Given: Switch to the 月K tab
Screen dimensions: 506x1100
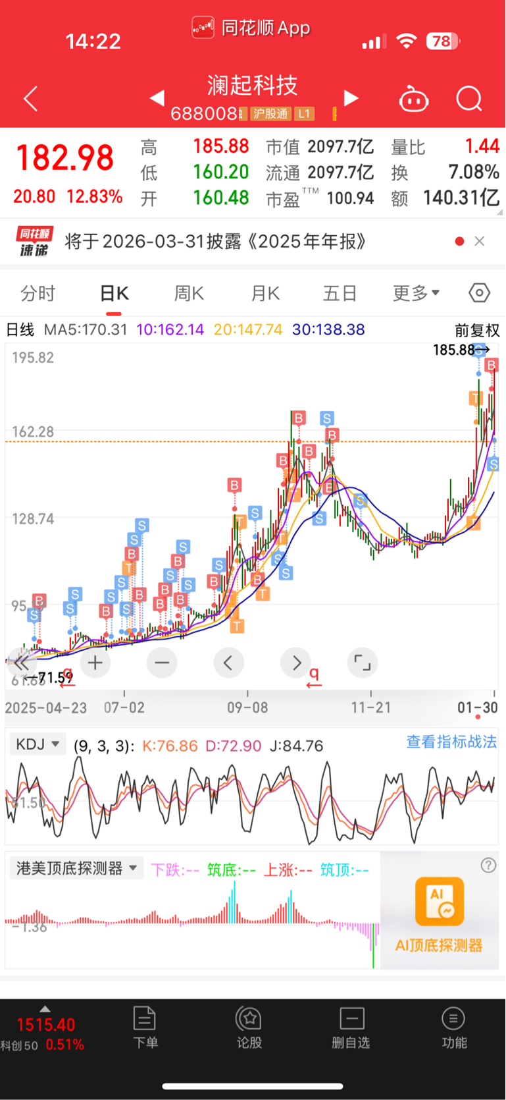Looking at the screenshot, I should 266,293.
